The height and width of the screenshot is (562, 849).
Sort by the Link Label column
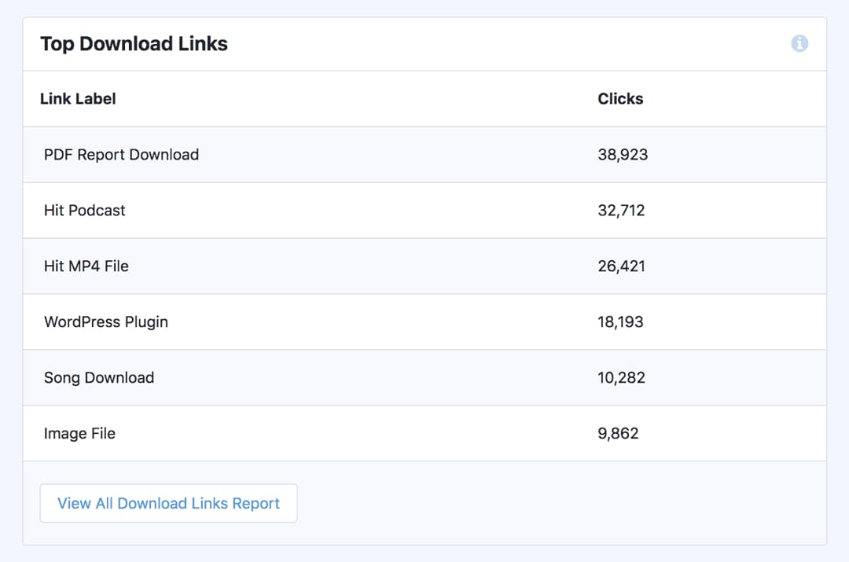click(78, 98)
